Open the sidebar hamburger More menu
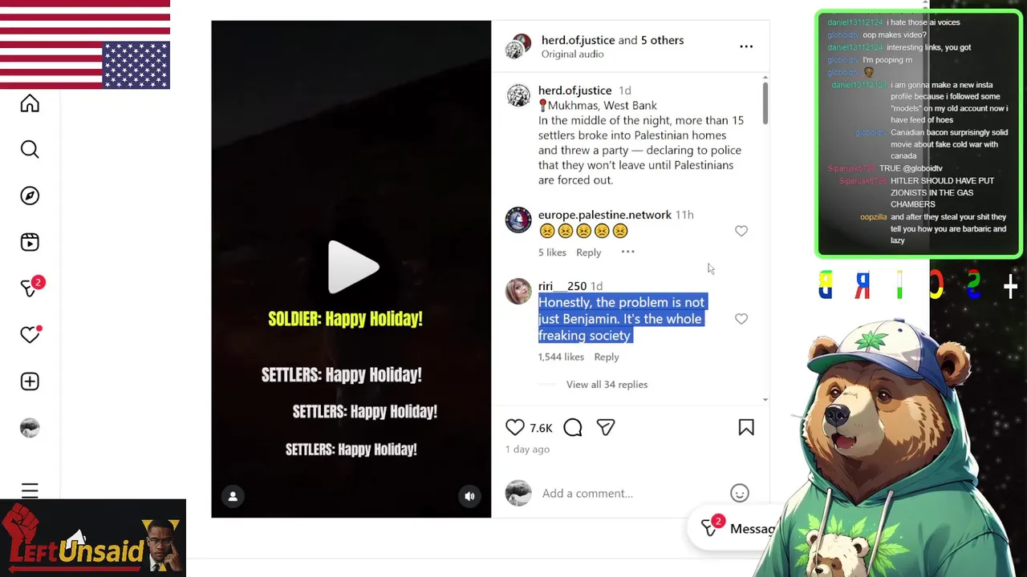1027x577 pixels. (x=30, y=490)
